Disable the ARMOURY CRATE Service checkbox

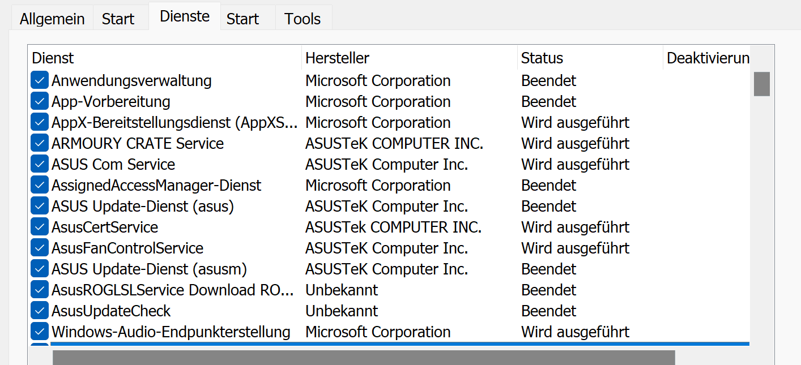[x=39, y=143]
